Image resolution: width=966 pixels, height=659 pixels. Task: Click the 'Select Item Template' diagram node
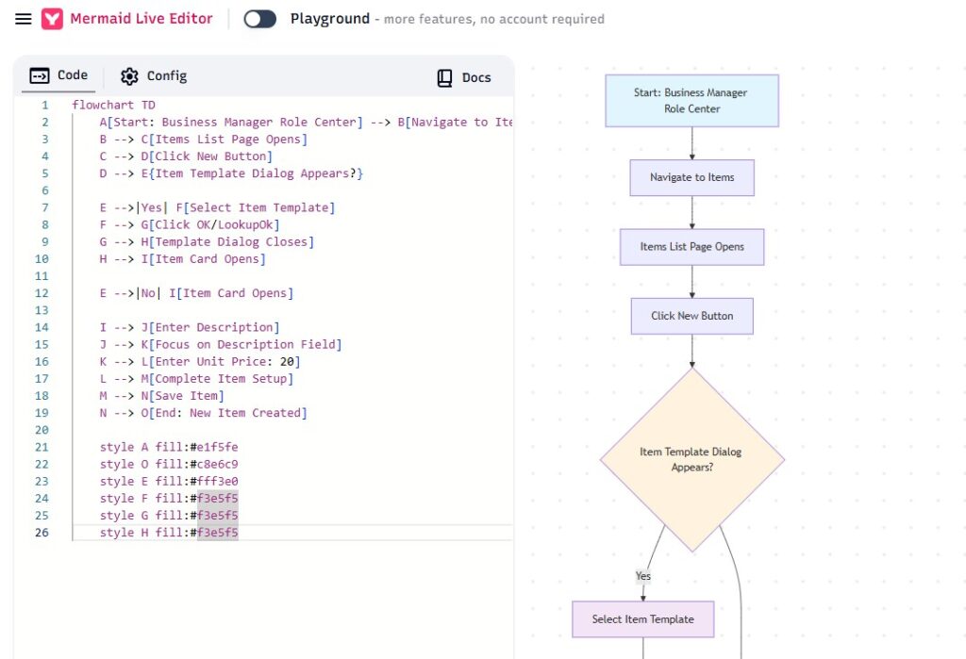click(642, 619)
